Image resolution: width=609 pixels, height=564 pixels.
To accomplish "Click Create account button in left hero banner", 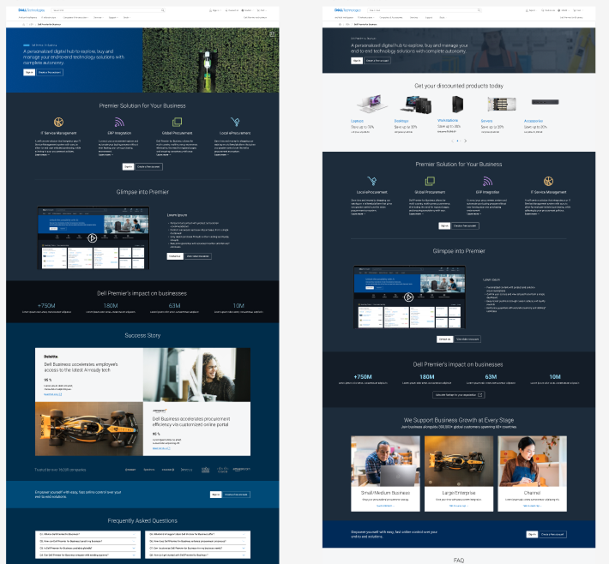I will pyautogui.click(x=50, y=72).
